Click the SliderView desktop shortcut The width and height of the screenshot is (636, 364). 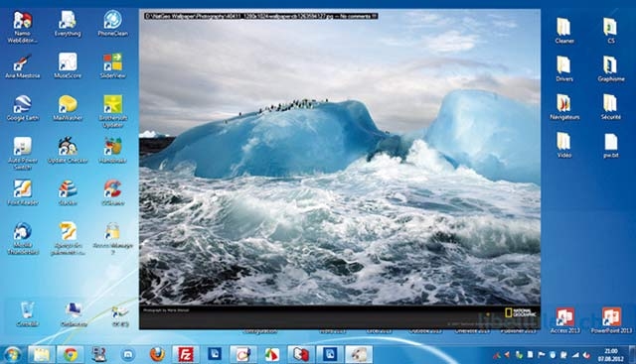pyautogui.click(x=112, y=65)
